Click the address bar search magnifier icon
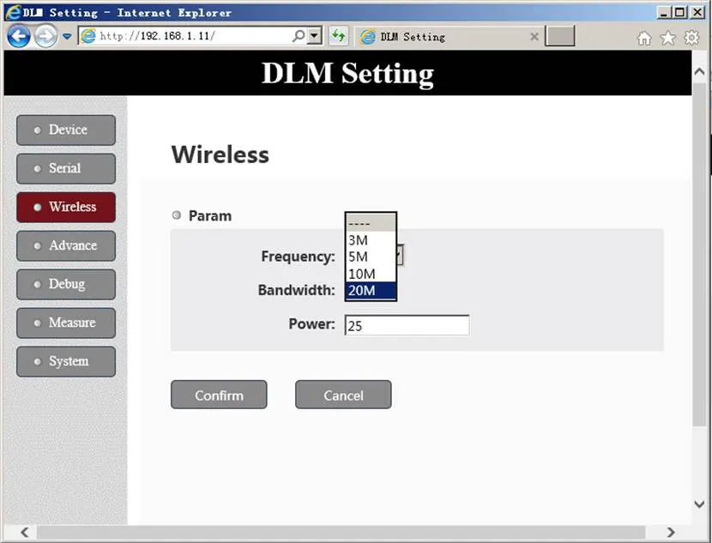This screenshot has width=712, height=543. click(298, 36)
